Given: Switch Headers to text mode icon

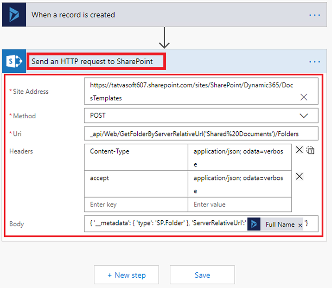Looking at the screenshot, I should tap(310, 150).
